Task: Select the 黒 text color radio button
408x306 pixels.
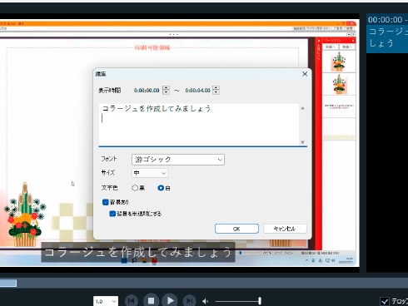Action: tap(135, 188)
